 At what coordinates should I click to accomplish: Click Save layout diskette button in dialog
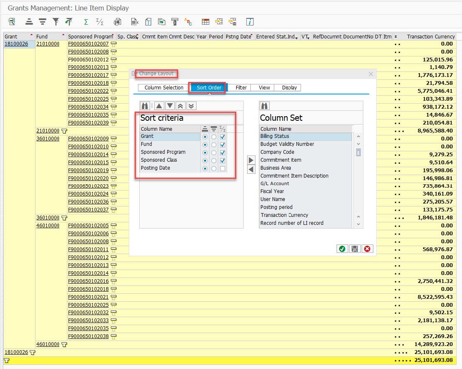tap(355, 249)
